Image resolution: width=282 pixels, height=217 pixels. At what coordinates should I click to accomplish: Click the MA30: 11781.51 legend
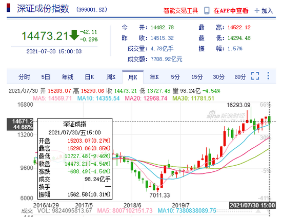coord(193,98)
